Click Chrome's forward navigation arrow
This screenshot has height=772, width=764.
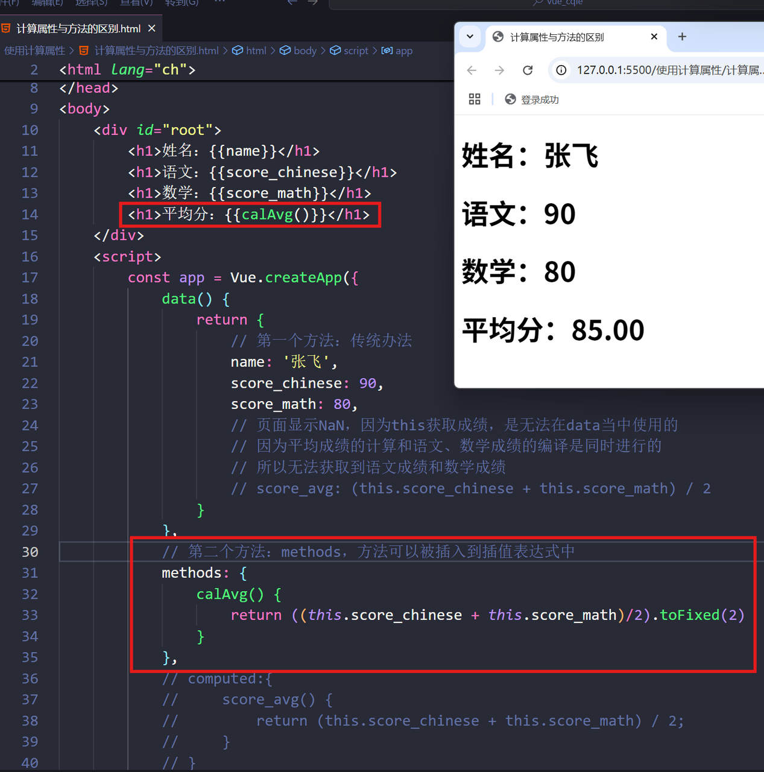click(499, 70)
